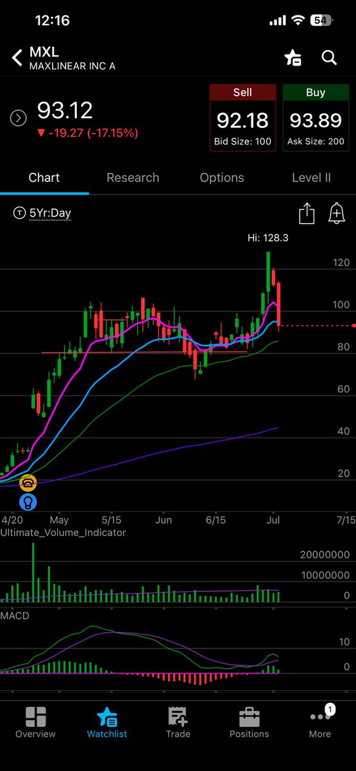Change the 5Yr:Day chart timeframe
The image size is (356, 771).
(42, 213)
